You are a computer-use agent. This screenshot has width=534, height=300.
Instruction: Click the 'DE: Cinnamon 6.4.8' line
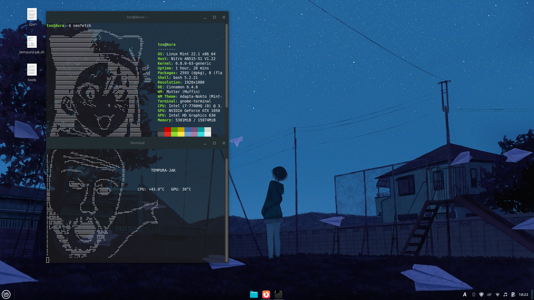pyautogui.click(x=178, y=87)
